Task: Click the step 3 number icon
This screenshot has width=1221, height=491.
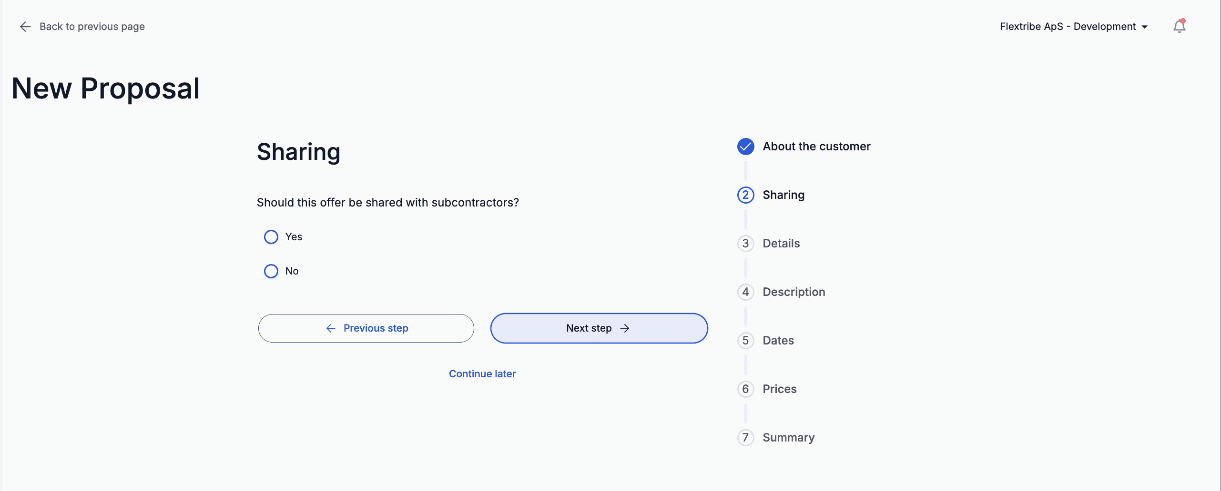Action: click(x=745, y=244)
